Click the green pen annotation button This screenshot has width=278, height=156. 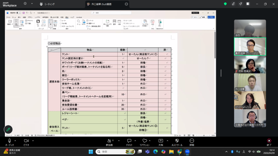point(8,129)
